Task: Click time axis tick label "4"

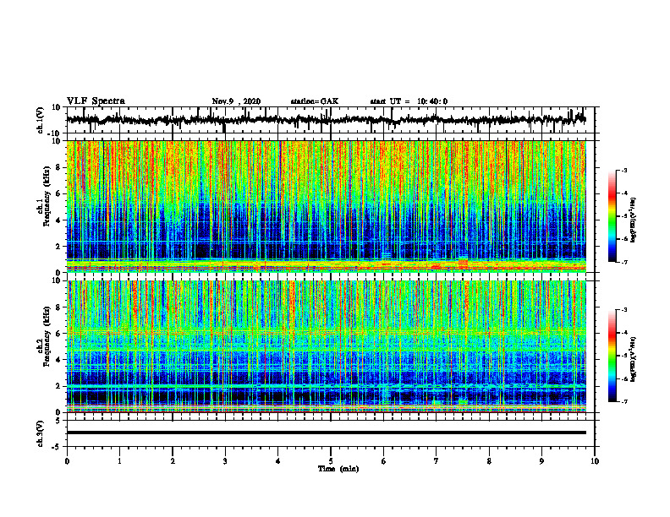Action: pos(278,461)
